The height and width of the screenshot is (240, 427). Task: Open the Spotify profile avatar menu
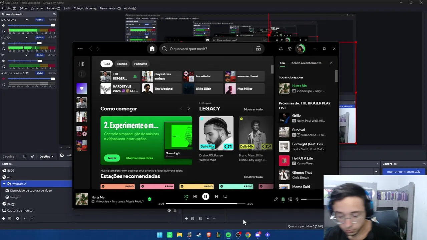[x=300, y=49]
